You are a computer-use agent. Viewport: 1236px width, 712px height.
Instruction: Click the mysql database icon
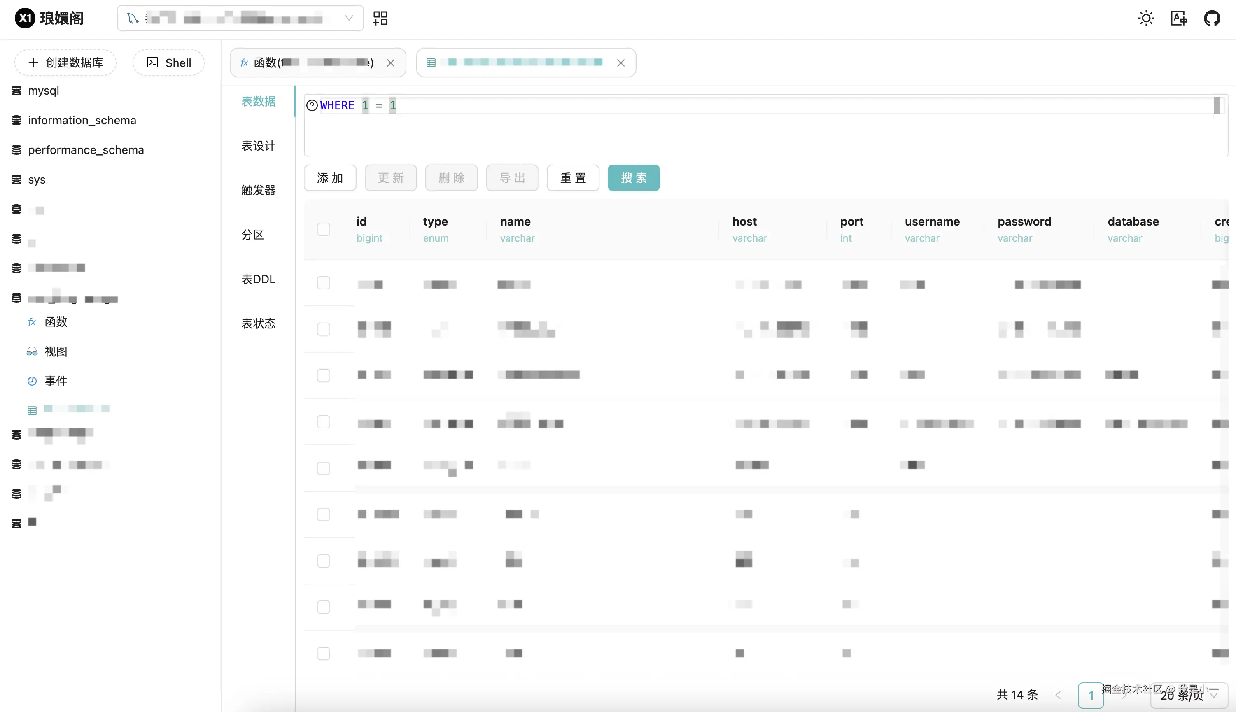pyautogui.click(x=16, y=91)
